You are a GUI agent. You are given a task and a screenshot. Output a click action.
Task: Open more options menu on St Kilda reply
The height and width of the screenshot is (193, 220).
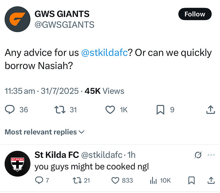pos(211,155)
